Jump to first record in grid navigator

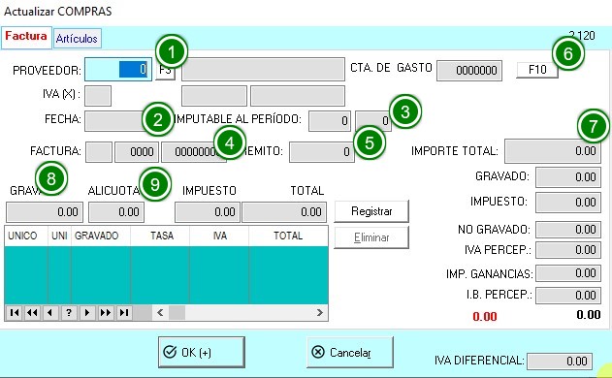[x=15, y=312]
